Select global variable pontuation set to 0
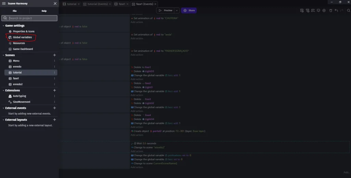This screenshot has height=178, width=351. pyautogui.click(x=161, y=155)
